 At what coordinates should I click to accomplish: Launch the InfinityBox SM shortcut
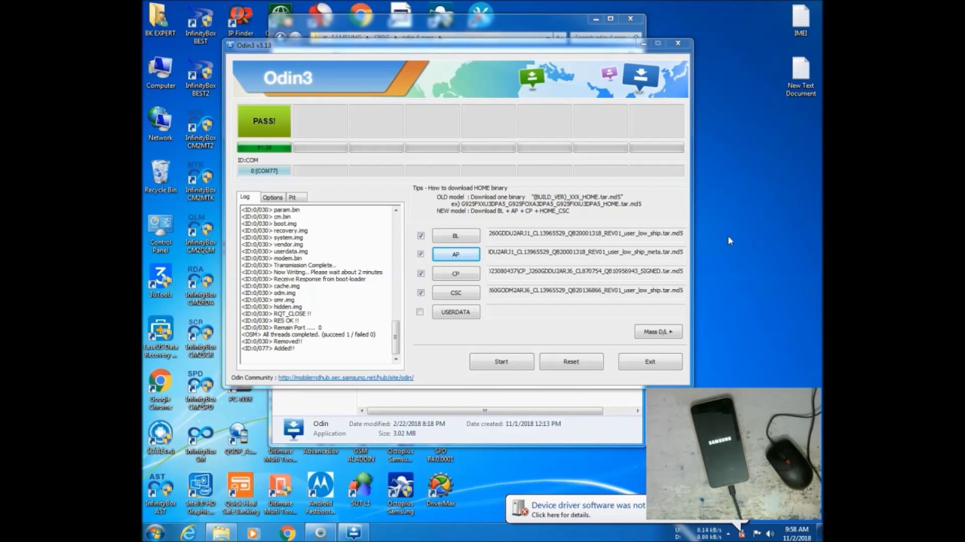(x=201, y=442)
